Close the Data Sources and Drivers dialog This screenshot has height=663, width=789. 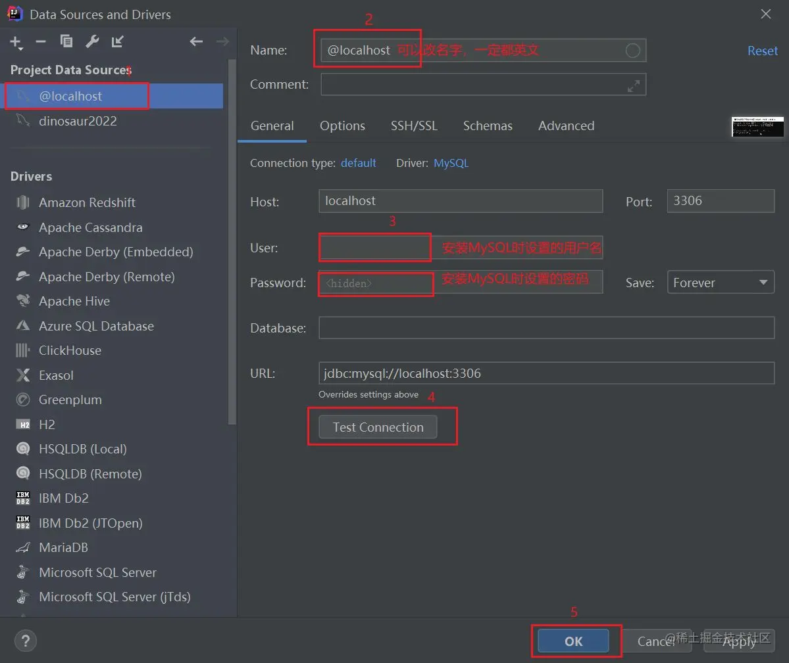pyautogui.click(x=765, y=14)
